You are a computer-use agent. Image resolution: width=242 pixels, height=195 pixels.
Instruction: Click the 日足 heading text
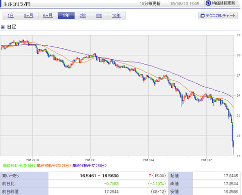12,27
